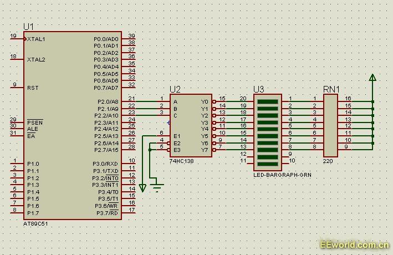Click pin number 39 beside P0.0/AD0
The height and width of the screenshot is (255, 393).
pos(131,36)
